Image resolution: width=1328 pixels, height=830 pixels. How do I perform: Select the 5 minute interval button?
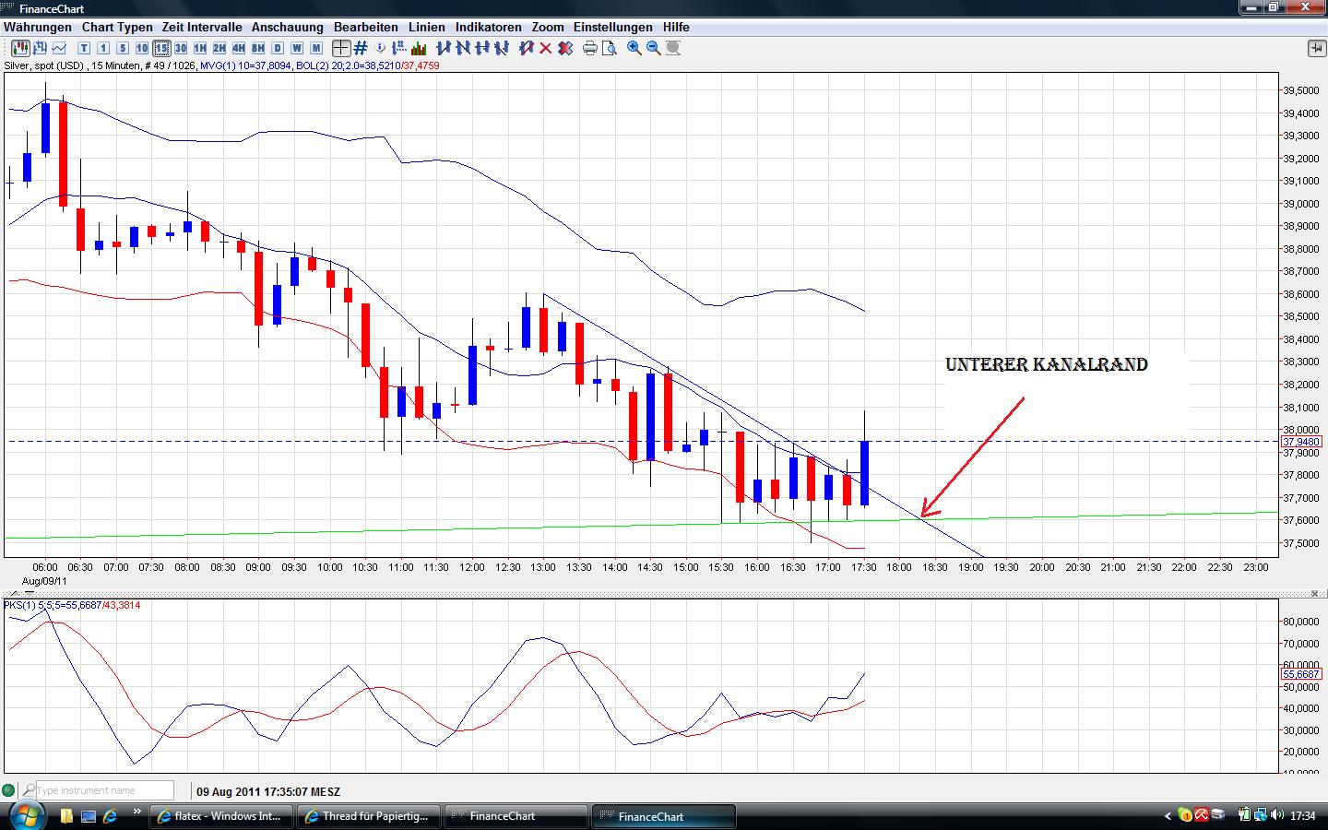(x=123, y=48)
